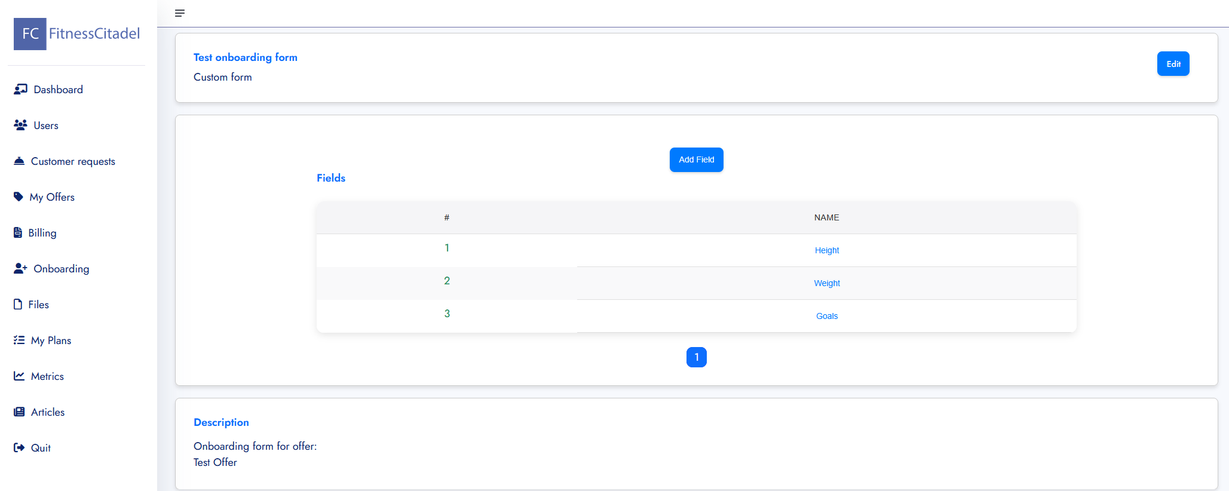1229x491 pixels.
Task: Click the Test onboarding form title
Action: 245,57
